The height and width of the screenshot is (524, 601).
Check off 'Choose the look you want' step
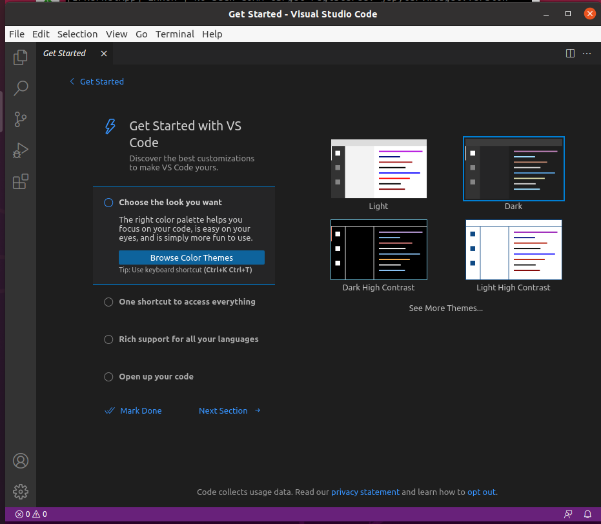point(108,203)
